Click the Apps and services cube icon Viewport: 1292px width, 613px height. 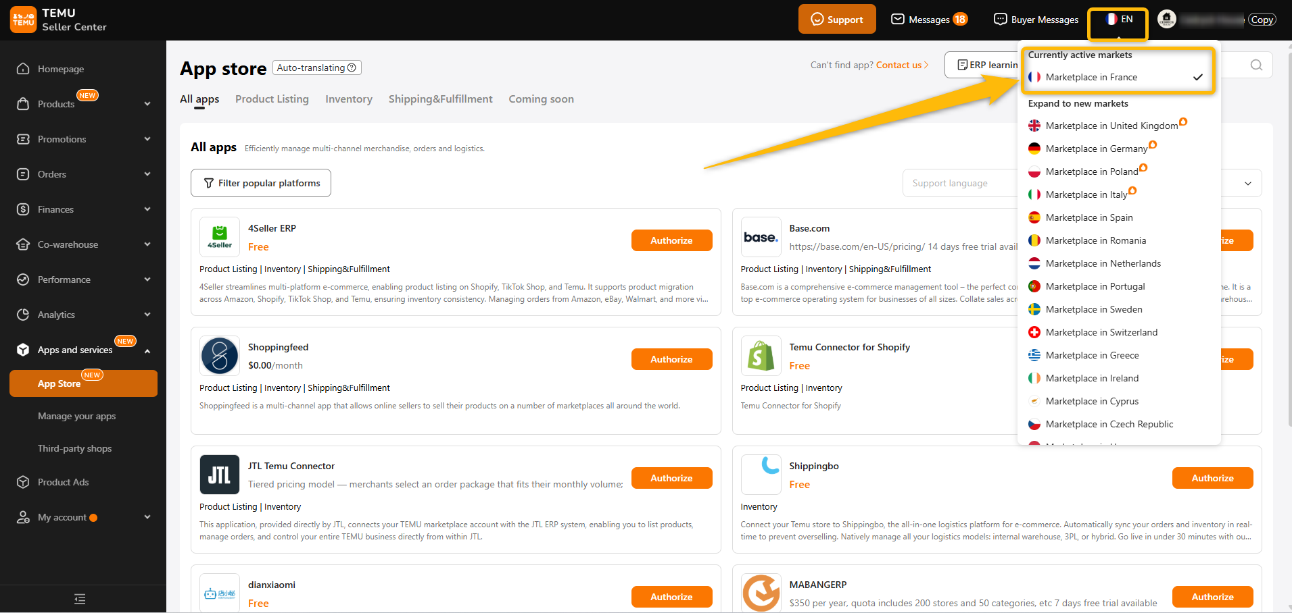point(23,350)
